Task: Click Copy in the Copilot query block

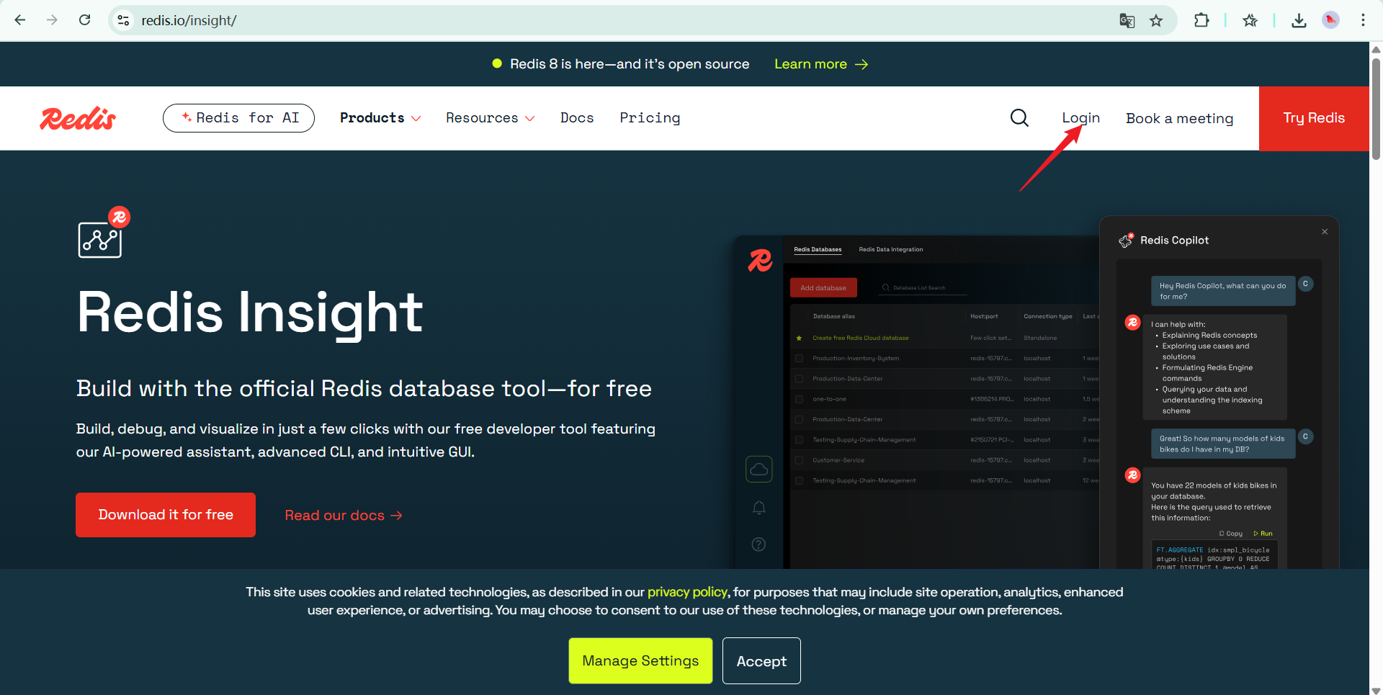Action: click(x=1231, y=534)
